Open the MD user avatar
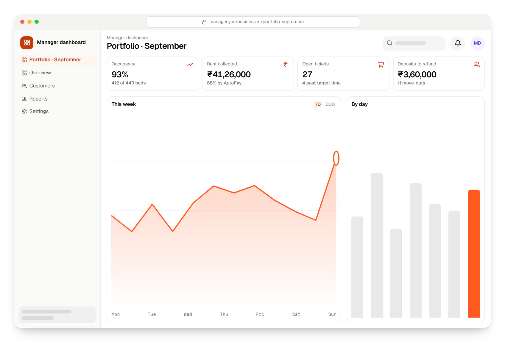Screen dimensions: 505x342 coord(477,43)
